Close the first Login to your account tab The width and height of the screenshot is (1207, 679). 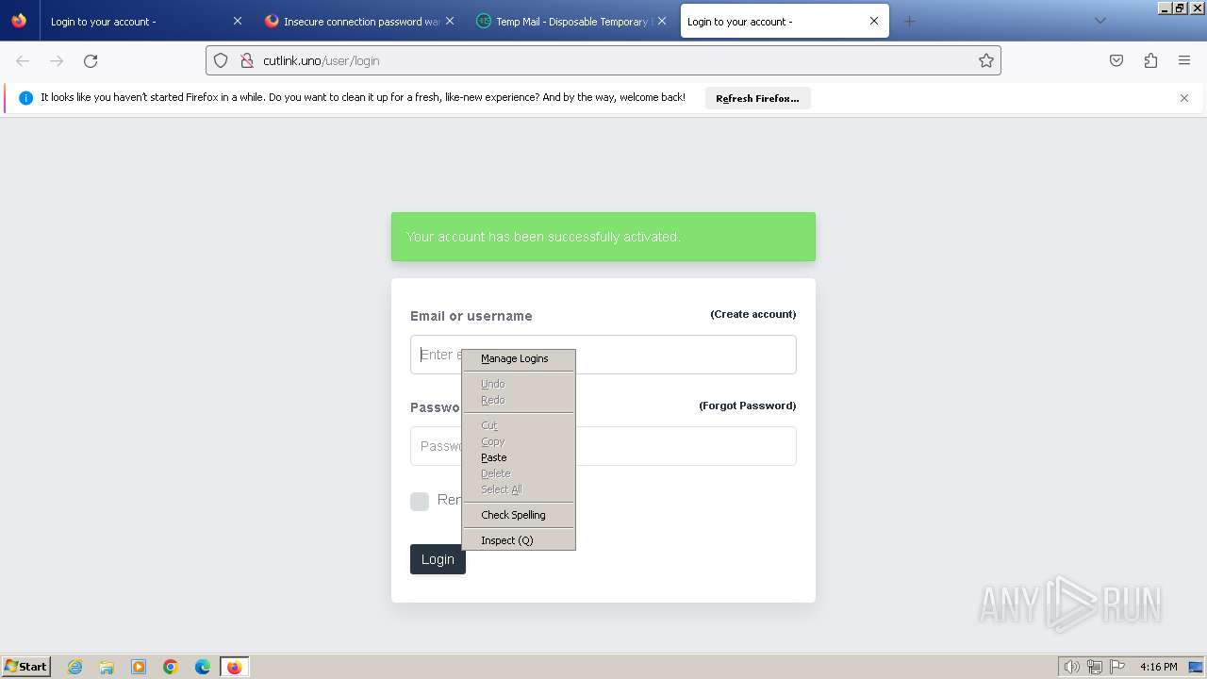pyautogui.click(x=238, y=21)
